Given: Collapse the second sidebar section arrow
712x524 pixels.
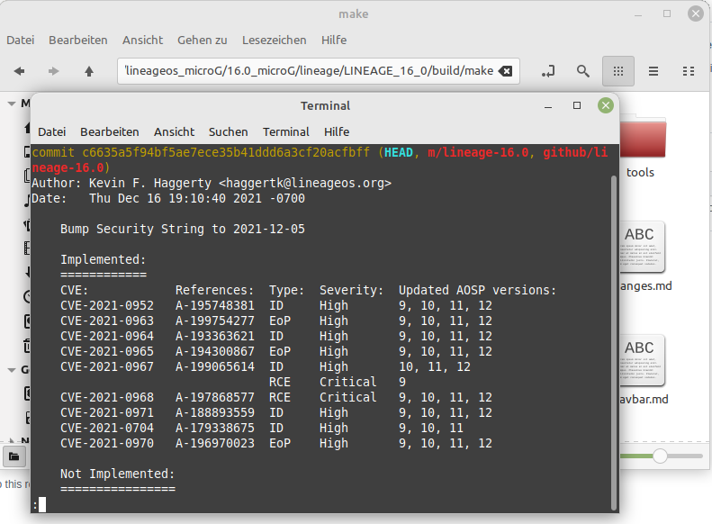Looking at the screenshot, I should pos(12,370).
